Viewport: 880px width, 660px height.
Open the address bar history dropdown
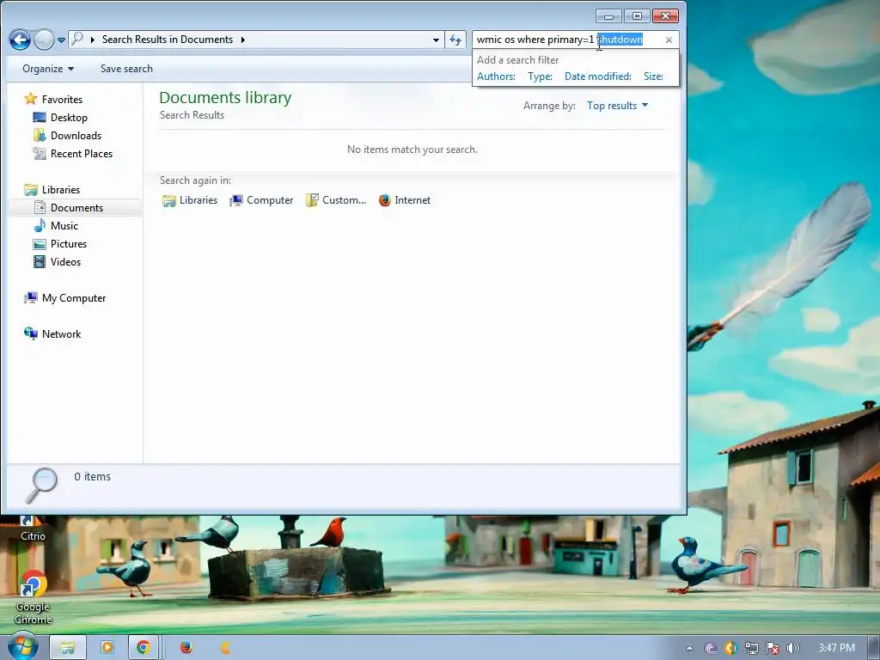point(436,40)
